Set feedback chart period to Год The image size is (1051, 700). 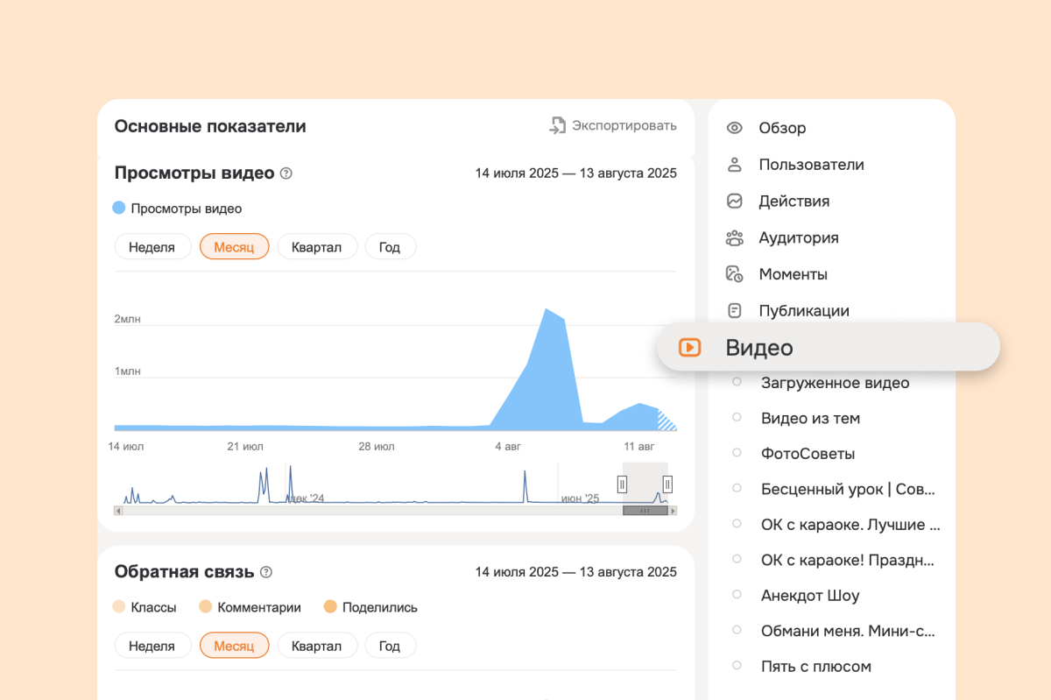point(390,646)
